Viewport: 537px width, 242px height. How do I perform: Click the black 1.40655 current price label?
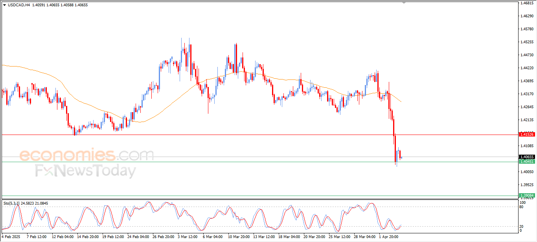pos(527,157)
